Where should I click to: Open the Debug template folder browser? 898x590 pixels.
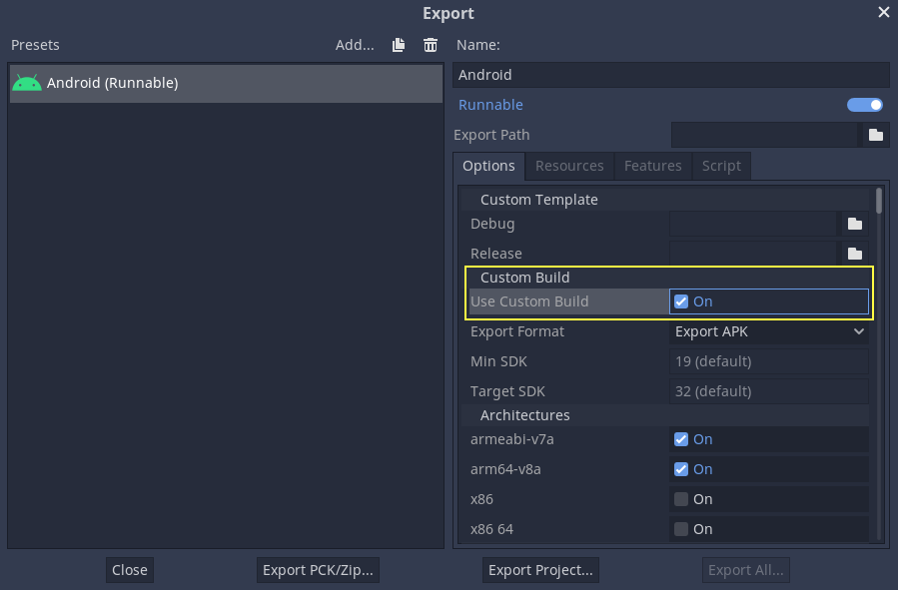pos(854,224)
